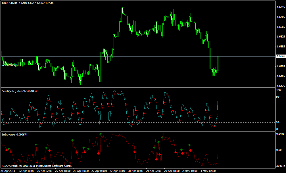Select the last green arrow in the Indreverse window

(x=189, y=145)
